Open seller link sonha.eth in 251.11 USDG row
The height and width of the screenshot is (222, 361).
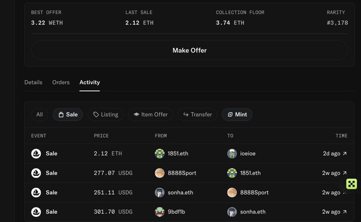[180, 192]
